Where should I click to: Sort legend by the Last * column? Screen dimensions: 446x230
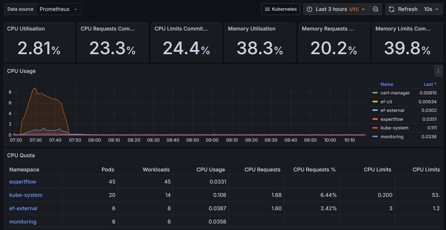pos(430,84)
